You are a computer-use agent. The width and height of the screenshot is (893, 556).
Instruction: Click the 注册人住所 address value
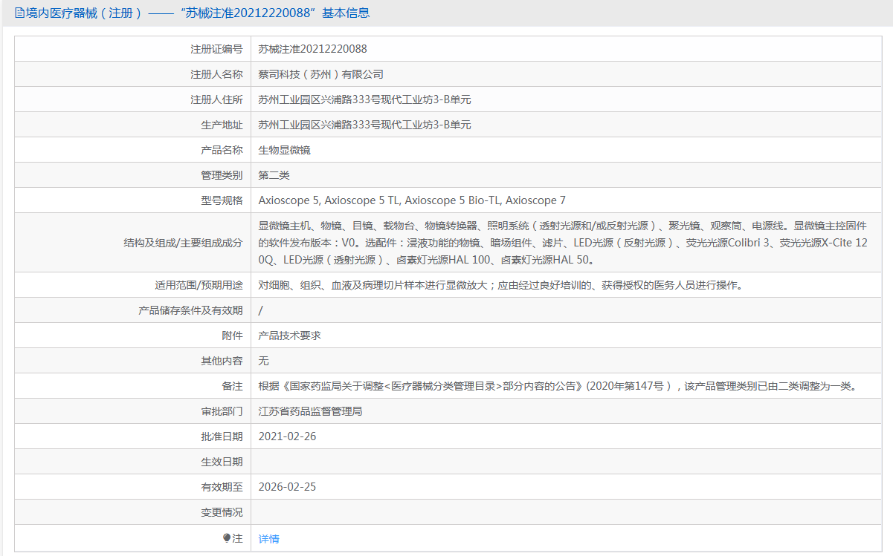[x=364, y=99]
